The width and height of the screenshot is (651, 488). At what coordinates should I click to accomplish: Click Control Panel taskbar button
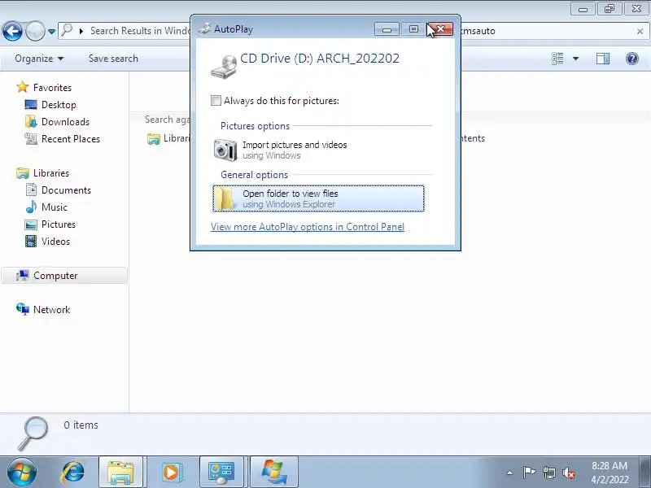(x=221, y=473)
